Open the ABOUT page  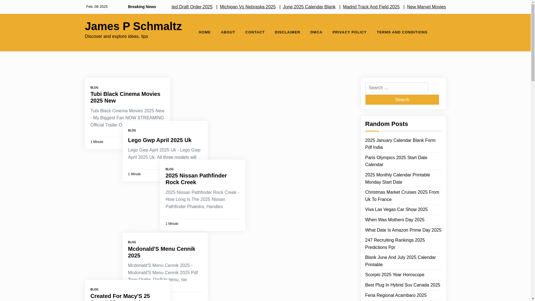228,32
